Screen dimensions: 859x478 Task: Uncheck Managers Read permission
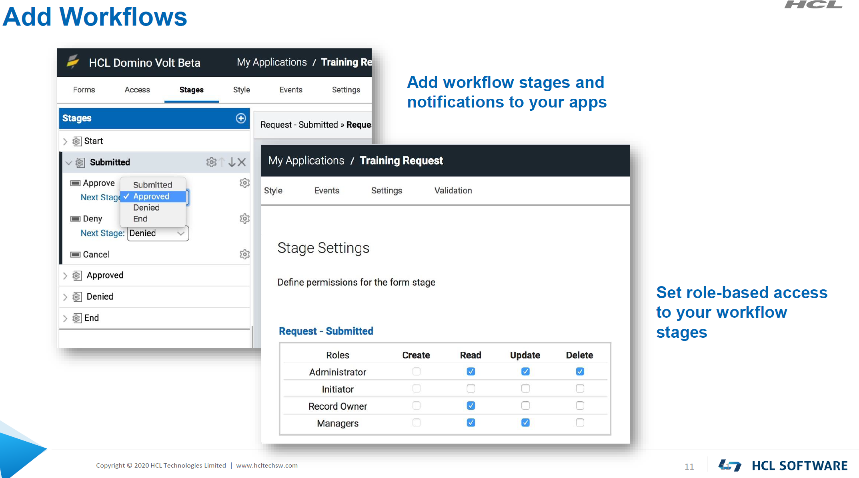point(471,422)
